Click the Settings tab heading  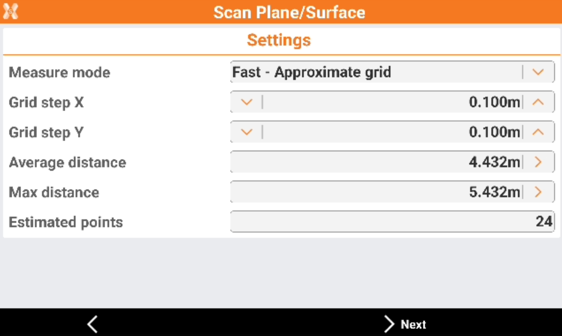click(x=279, y=40)
